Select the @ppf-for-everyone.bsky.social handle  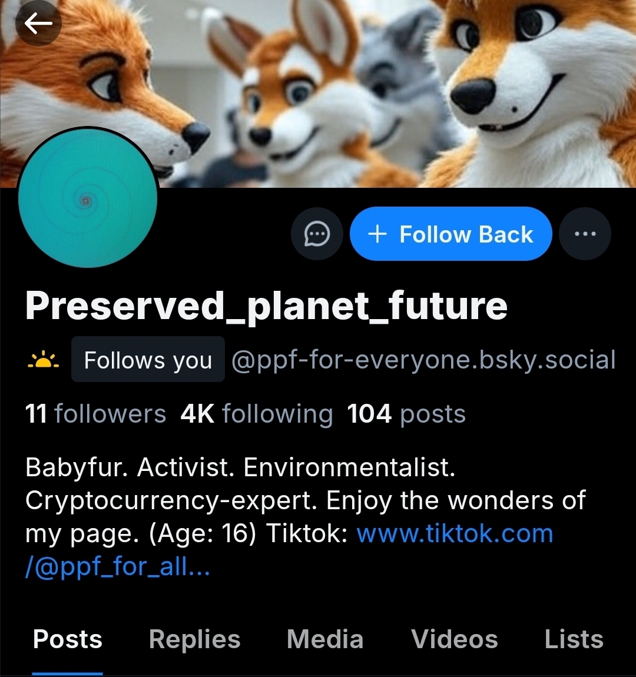coord(423,360)
